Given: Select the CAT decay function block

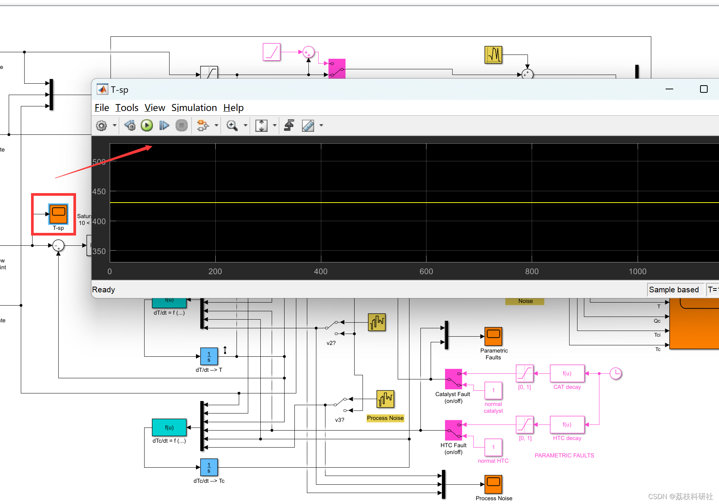Looking at the screenshot, I should tap(567, 373).
